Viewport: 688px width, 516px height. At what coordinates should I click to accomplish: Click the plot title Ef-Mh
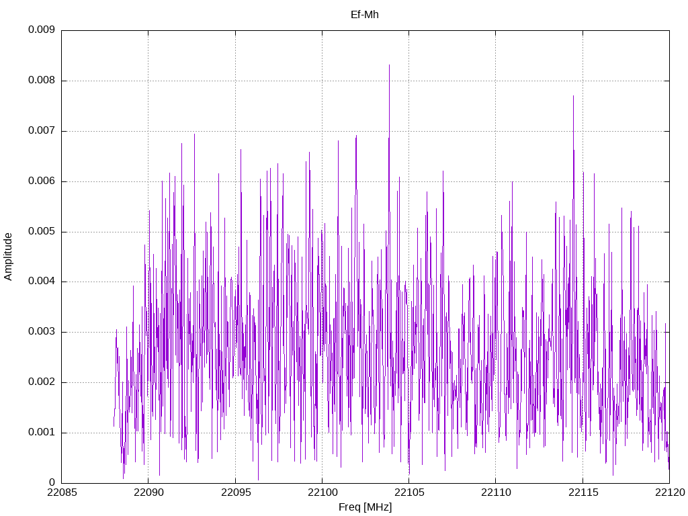pyautogui.click(x=365, y=15)
